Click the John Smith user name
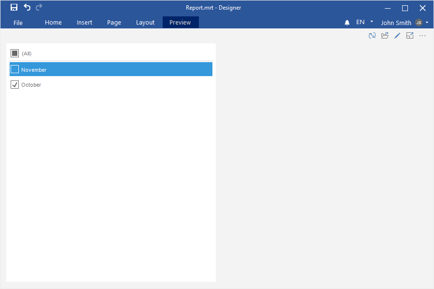 396,23
